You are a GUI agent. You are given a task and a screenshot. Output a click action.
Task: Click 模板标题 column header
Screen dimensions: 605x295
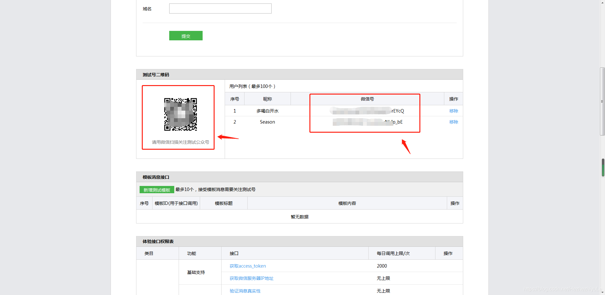(x=224, y=203)
